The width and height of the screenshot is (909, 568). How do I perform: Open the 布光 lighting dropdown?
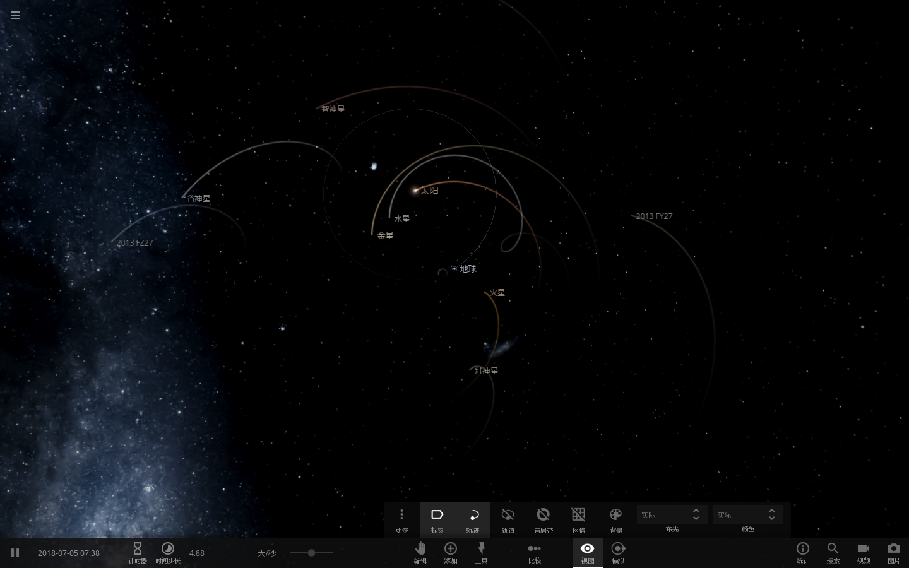pyautogui.click(x=672, y=515)
